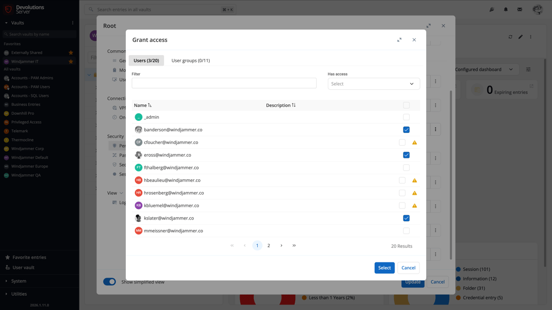Uncheck banderson@windjammer.co checkbox
This screenshot has width=552, height=310.
406,130
